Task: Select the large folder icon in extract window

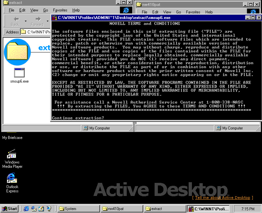Action: (17, 52)
